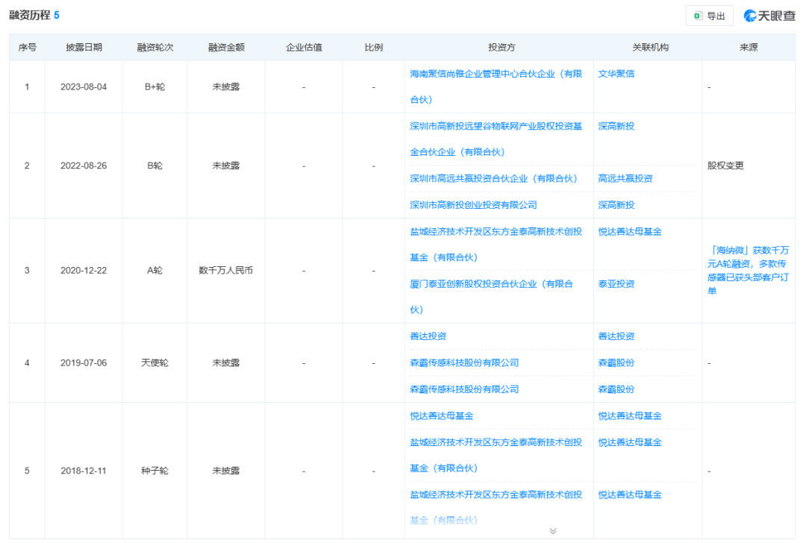806x543 pixels.
Task: Click the 来源 column header
Action: 749,47
